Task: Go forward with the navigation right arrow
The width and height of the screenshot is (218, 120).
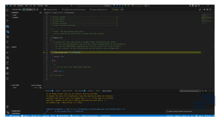Action: point(75,6)
